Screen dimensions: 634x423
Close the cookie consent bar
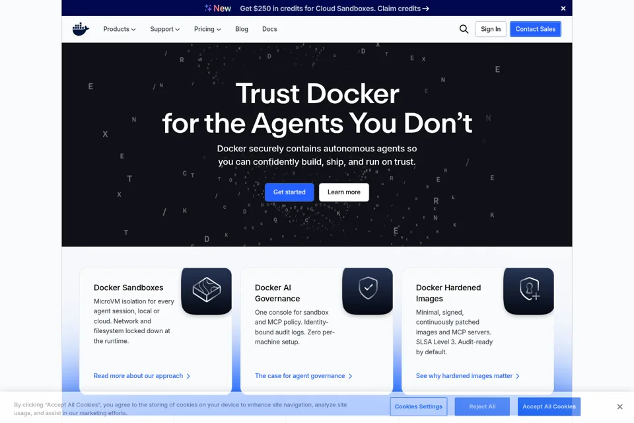pyautogui.click(x=619, y=406)
